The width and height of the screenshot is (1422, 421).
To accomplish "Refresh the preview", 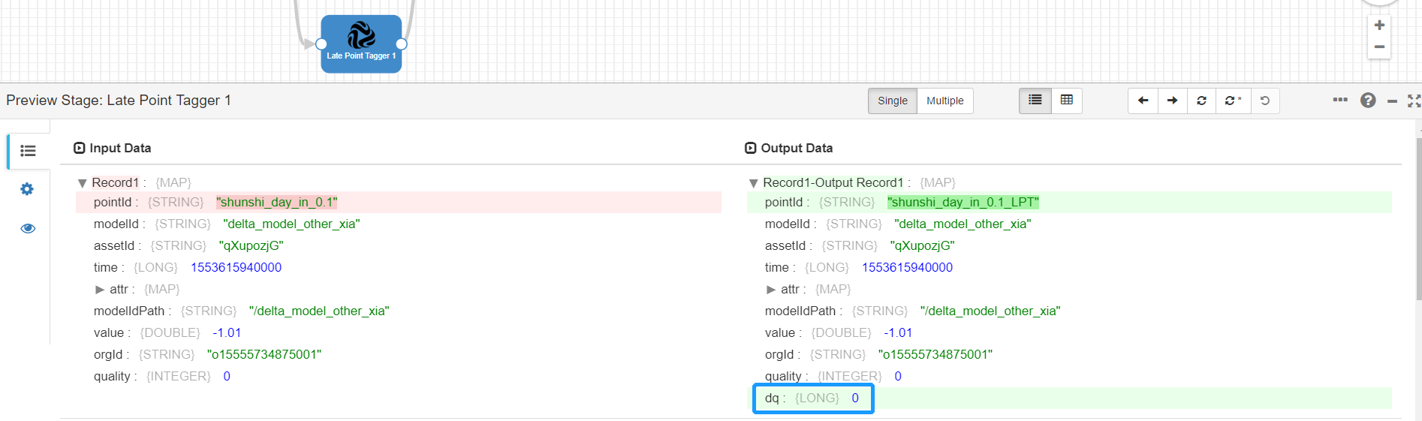I will click(x=1201, y=101).
